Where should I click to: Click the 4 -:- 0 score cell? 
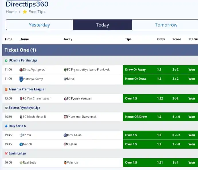point(176,117)
